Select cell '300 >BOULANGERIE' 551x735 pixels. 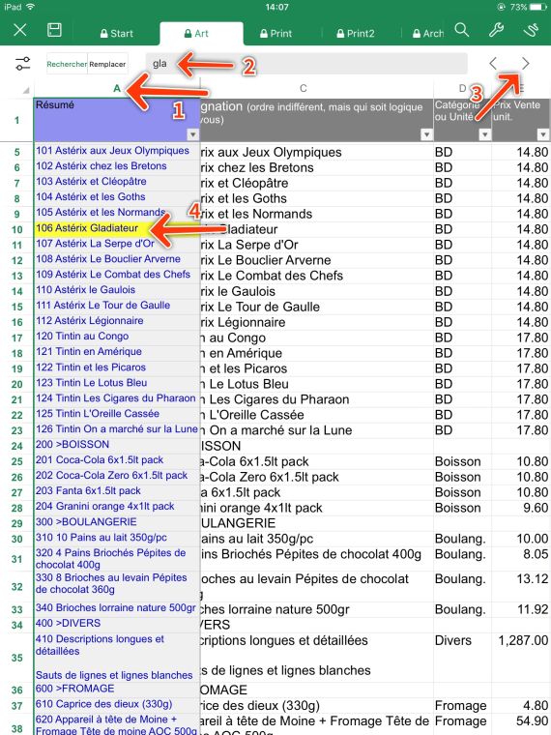(117, 522)
